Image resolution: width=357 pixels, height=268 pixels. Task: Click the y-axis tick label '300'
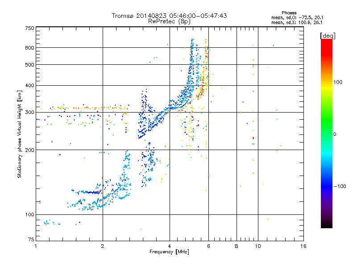[x=29, y=112]
